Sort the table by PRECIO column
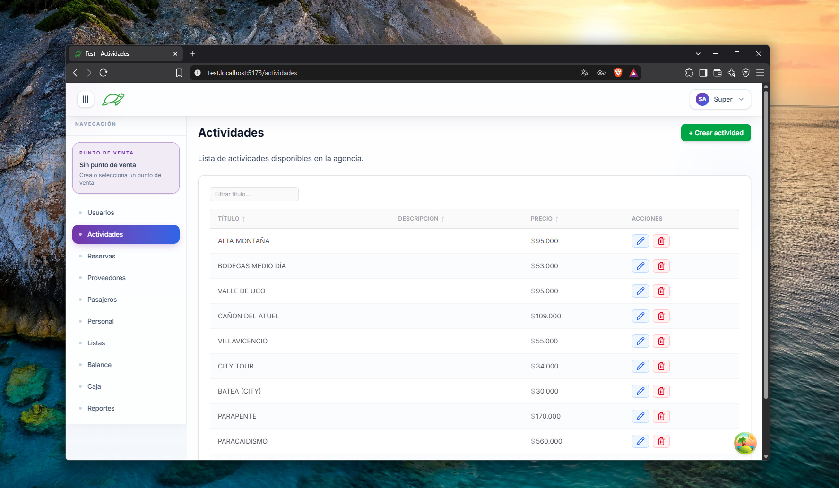 coord(545,219)
